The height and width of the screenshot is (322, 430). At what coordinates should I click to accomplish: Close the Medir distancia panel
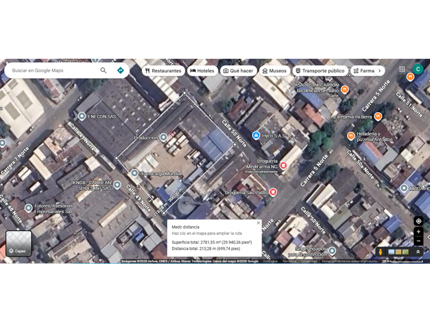[258, 223]
